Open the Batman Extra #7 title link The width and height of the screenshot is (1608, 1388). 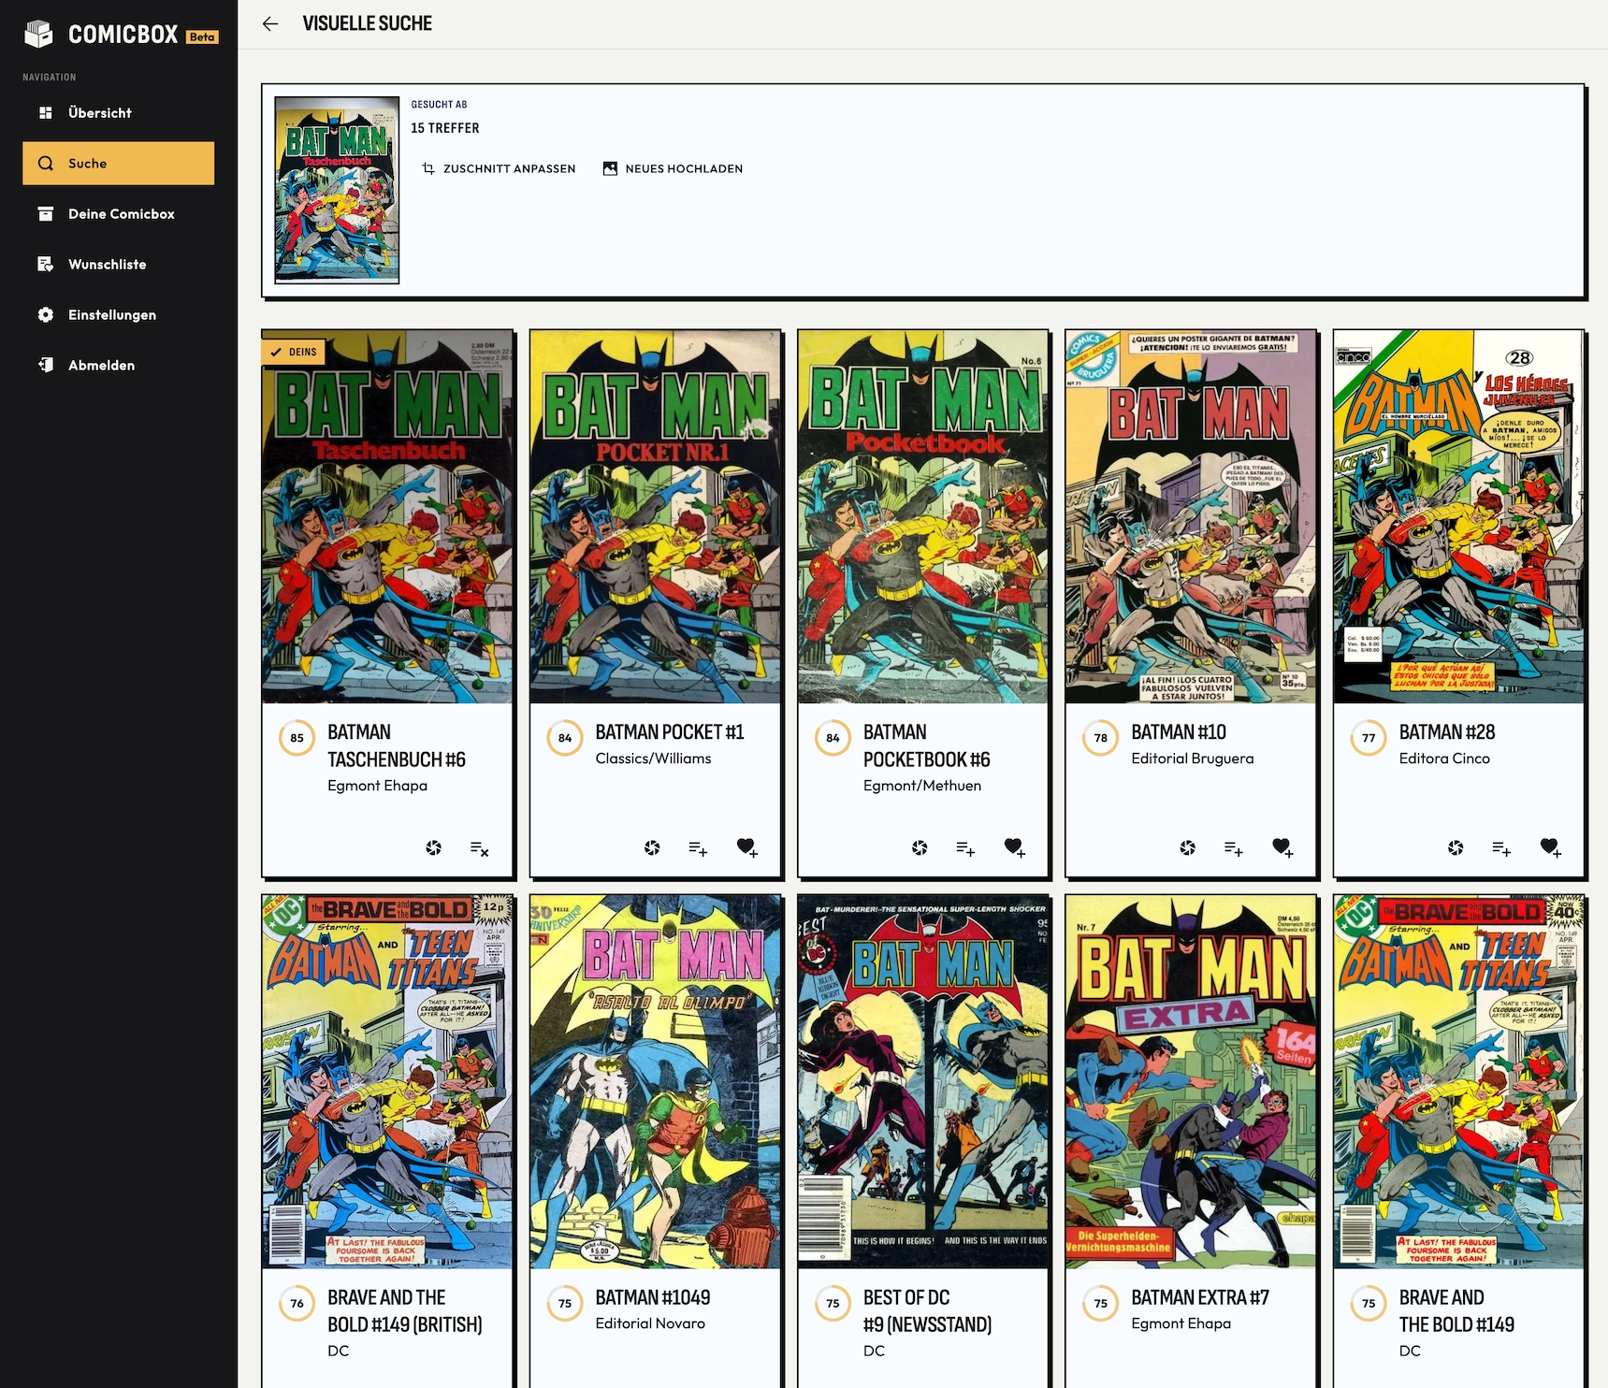(x=1200, y=1298)
